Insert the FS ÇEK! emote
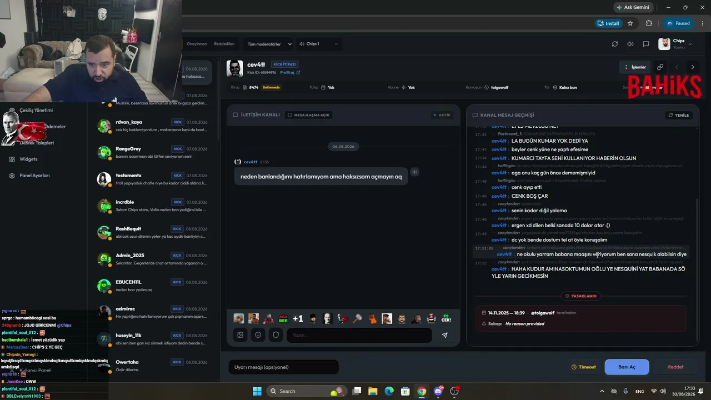711x400 pixels. [x=446, y=318]
